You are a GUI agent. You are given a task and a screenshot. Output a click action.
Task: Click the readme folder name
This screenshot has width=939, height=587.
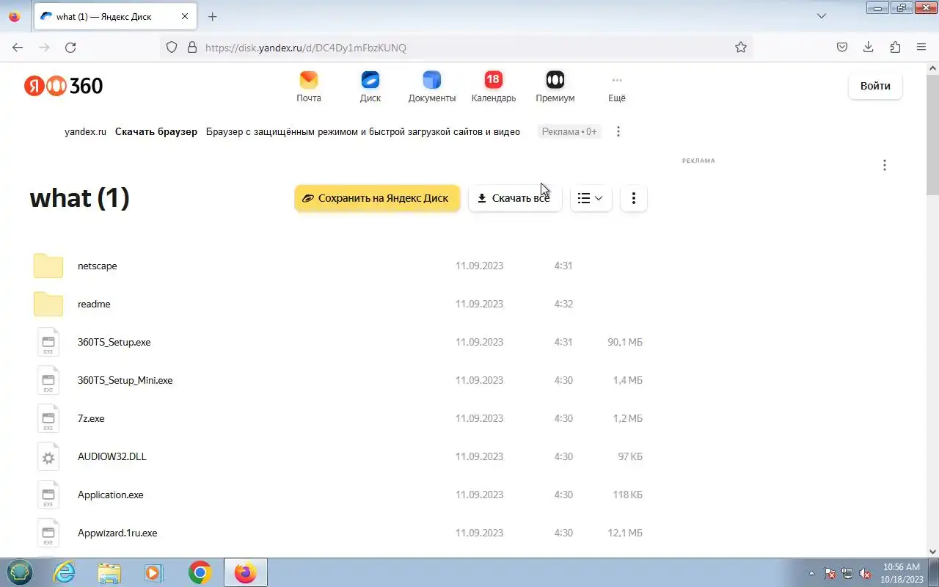[94, 304]
